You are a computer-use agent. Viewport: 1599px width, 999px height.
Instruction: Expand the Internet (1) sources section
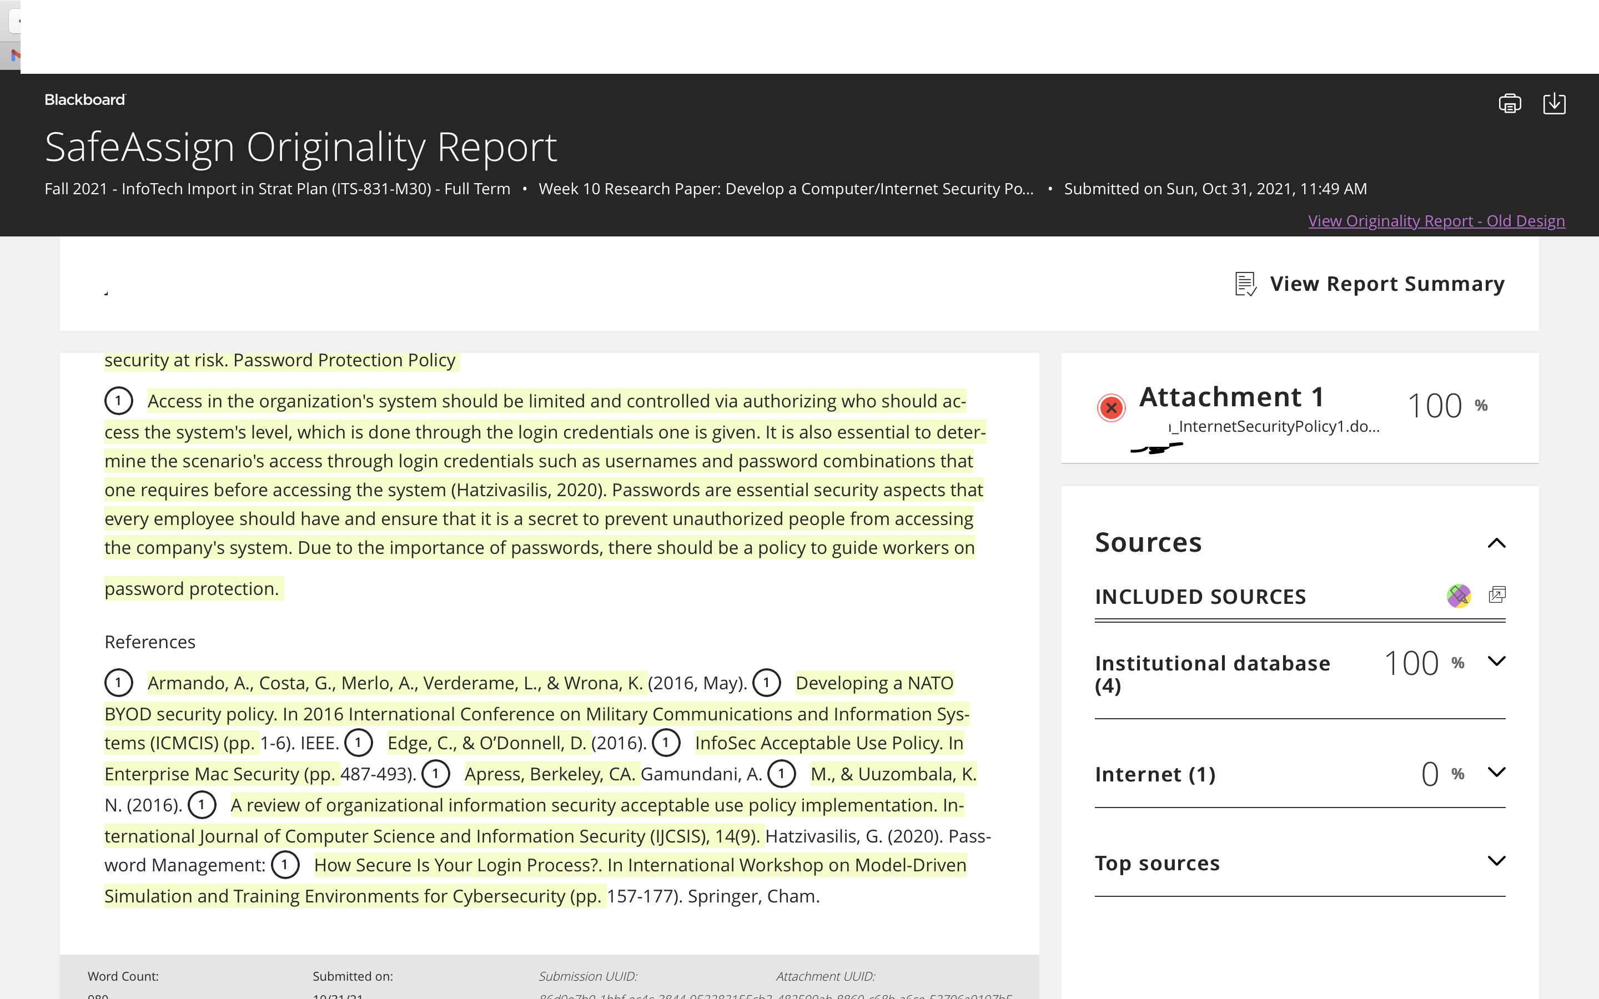pyautogui.click(x=1497, y=771)
